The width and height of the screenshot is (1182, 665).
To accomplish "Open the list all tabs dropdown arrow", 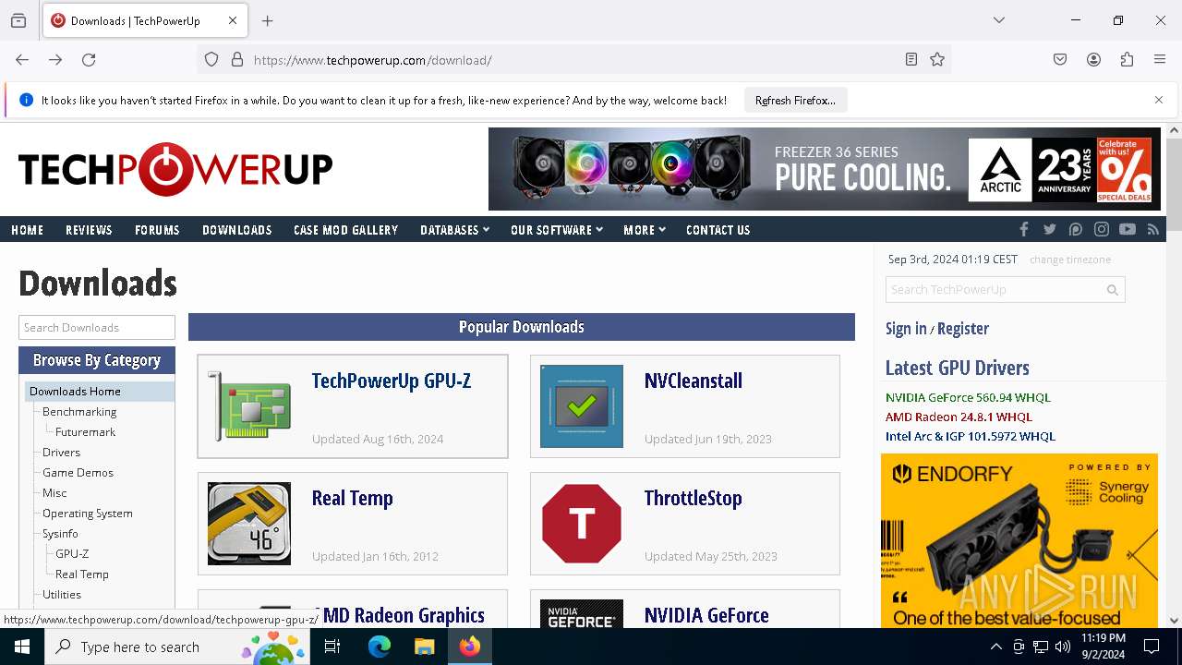I will 999,20.
